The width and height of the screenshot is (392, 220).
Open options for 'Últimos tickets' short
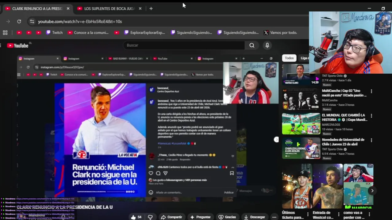tap(308, 215)
